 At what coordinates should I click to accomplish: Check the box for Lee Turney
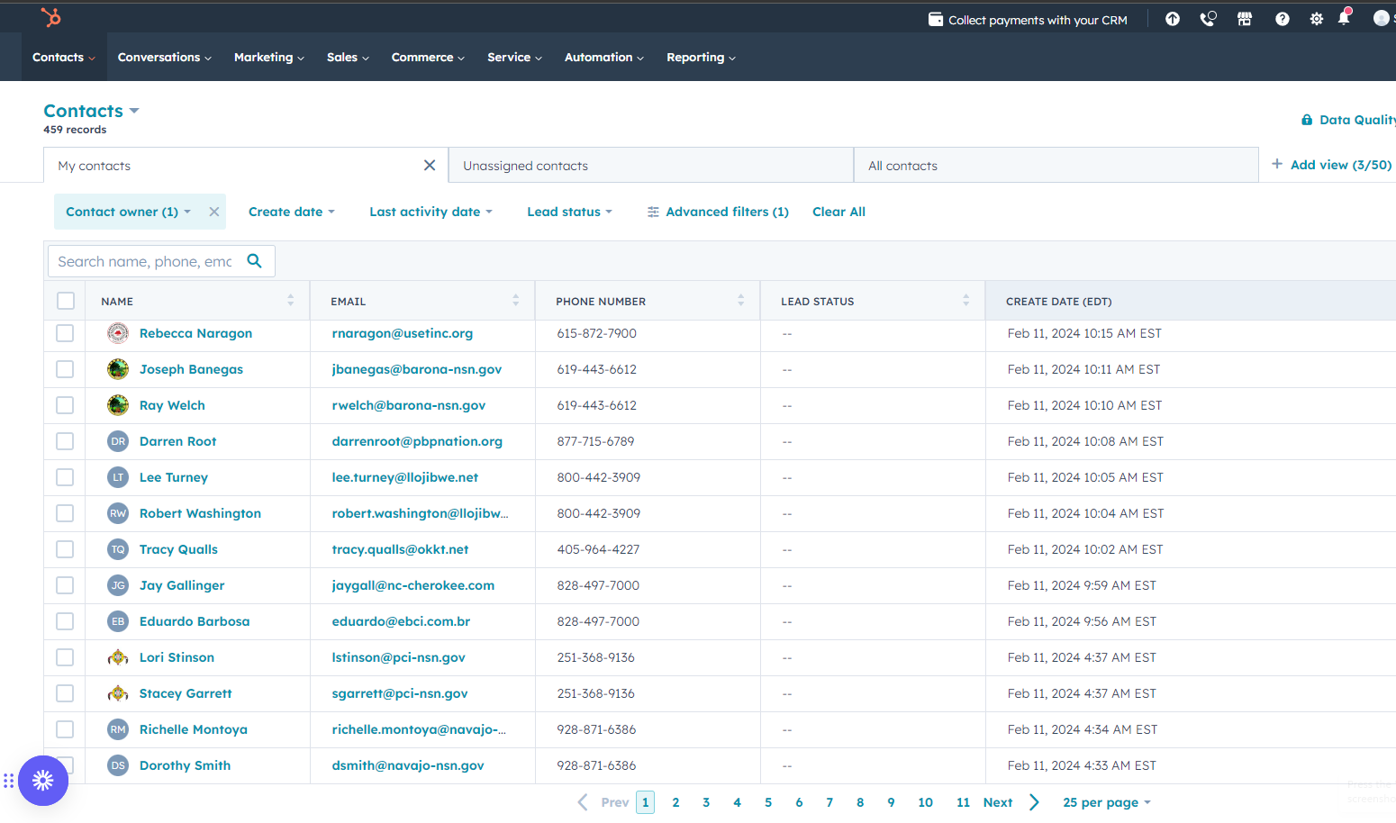(65, 477)
